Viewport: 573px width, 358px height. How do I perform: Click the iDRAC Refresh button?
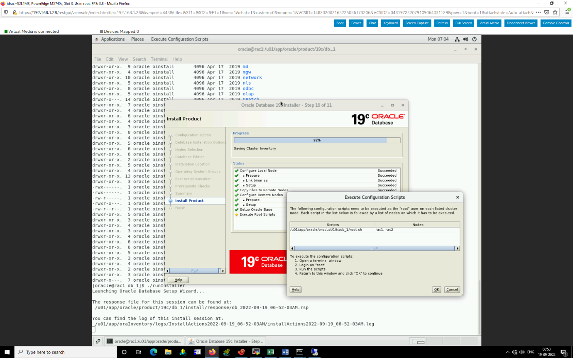pyautogui.click(x=442, y=23)
